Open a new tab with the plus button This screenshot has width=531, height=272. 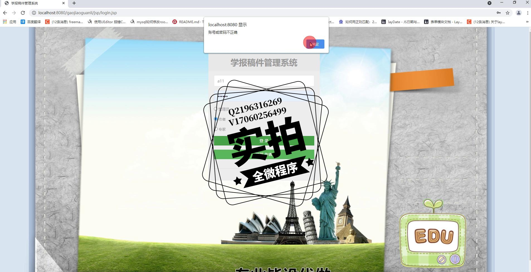[x=74, y=3]
